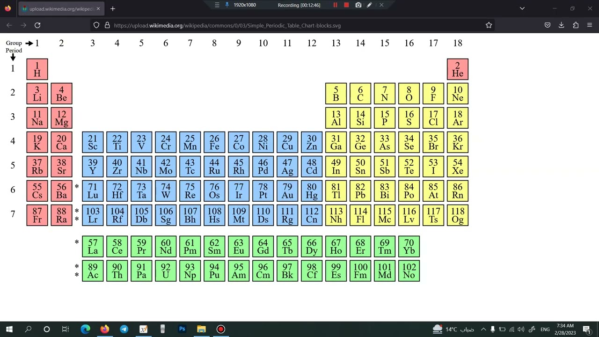Close the upload.wikimedia.org tab
The width and height of the screenshot is (599, 337).
98,8
